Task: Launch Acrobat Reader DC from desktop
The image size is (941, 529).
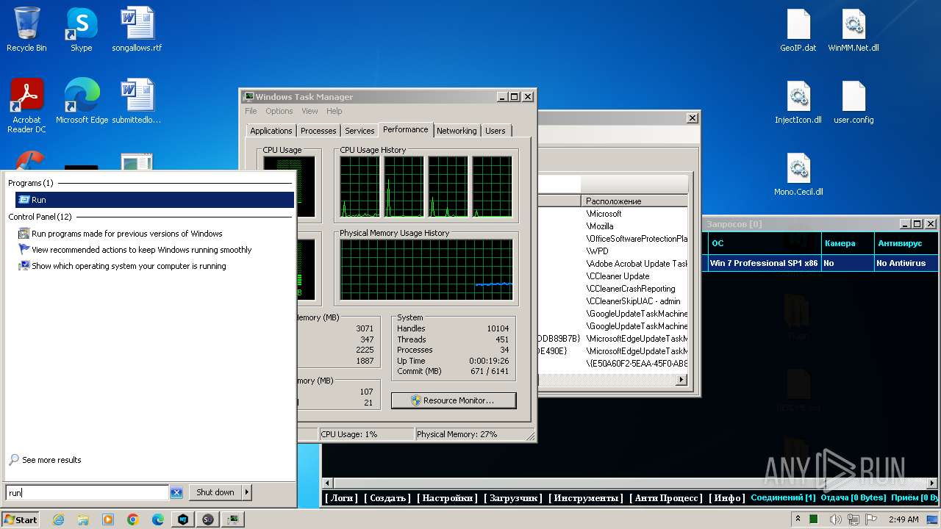Action: (x=26, y=106)
